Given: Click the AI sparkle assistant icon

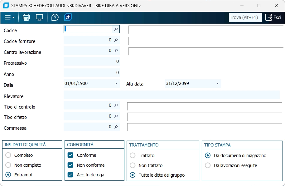Looking at the screenshot, I should coord(68,17).
